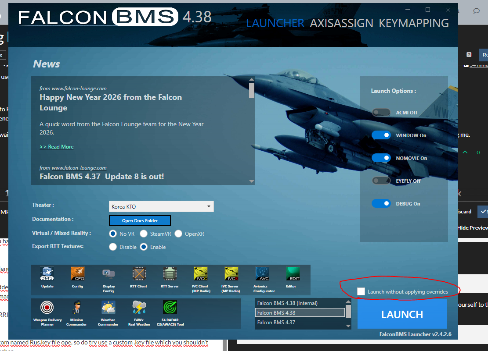Click Hide Preview in background forum window
Screen dimensions: 488x351
[473, 228]
